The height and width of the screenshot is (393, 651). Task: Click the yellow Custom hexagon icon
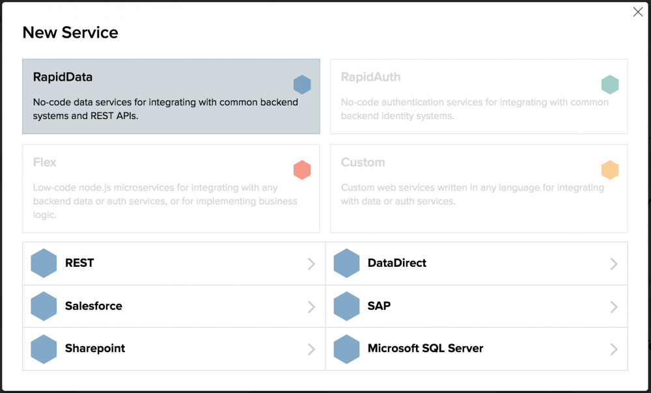pos(610,170)
